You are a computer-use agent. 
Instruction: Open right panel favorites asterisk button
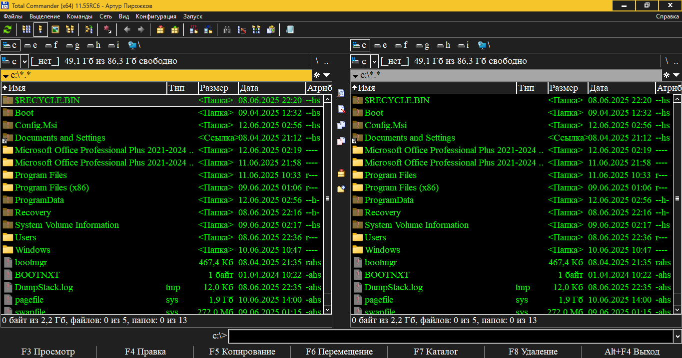click(667, 75)
